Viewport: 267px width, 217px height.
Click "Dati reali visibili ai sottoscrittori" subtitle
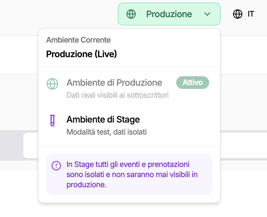(117, 95)
